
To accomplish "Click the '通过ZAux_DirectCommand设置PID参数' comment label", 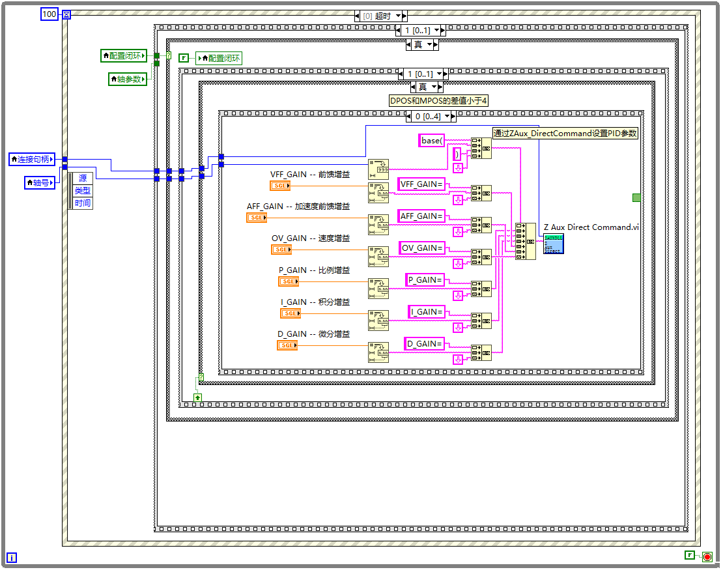I will coord(565,134).
